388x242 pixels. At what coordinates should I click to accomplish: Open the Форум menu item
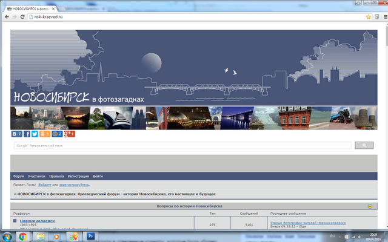(18, 176)
